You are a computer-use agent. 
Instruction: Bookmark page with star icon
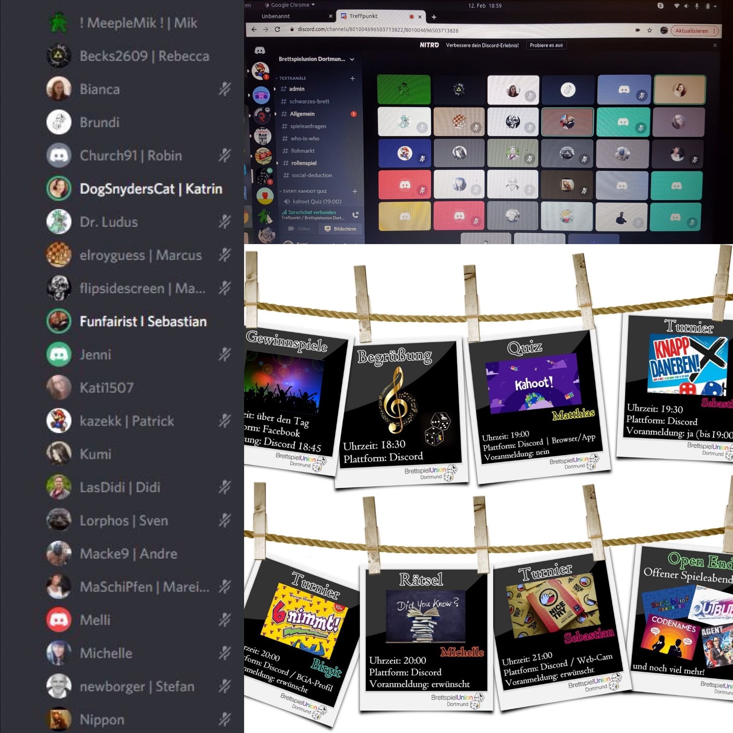(x=650, y=30)
